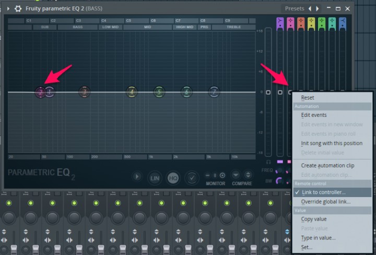Choose Copy value in context menu
This screenshot has width=376, height=255.
[332, 219]
